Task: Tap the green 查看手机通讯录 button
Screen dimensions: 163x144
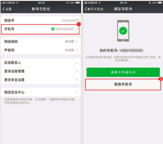Action: click(123, 72)
